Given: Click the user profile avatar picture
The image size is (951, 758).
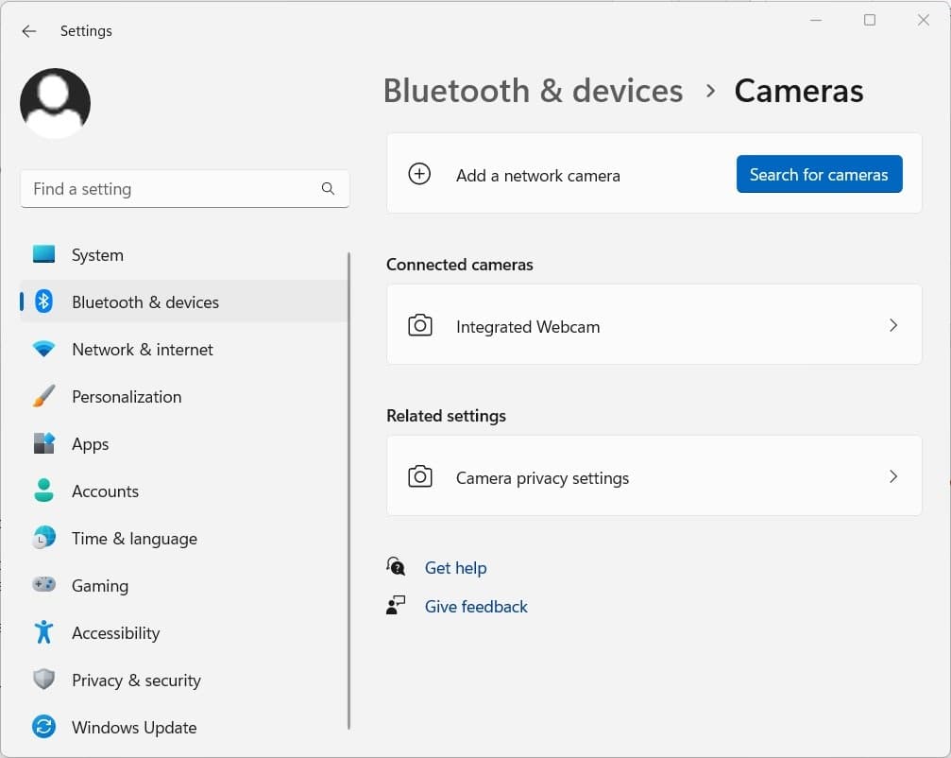Looking at the screenshot, I should 55,103.
